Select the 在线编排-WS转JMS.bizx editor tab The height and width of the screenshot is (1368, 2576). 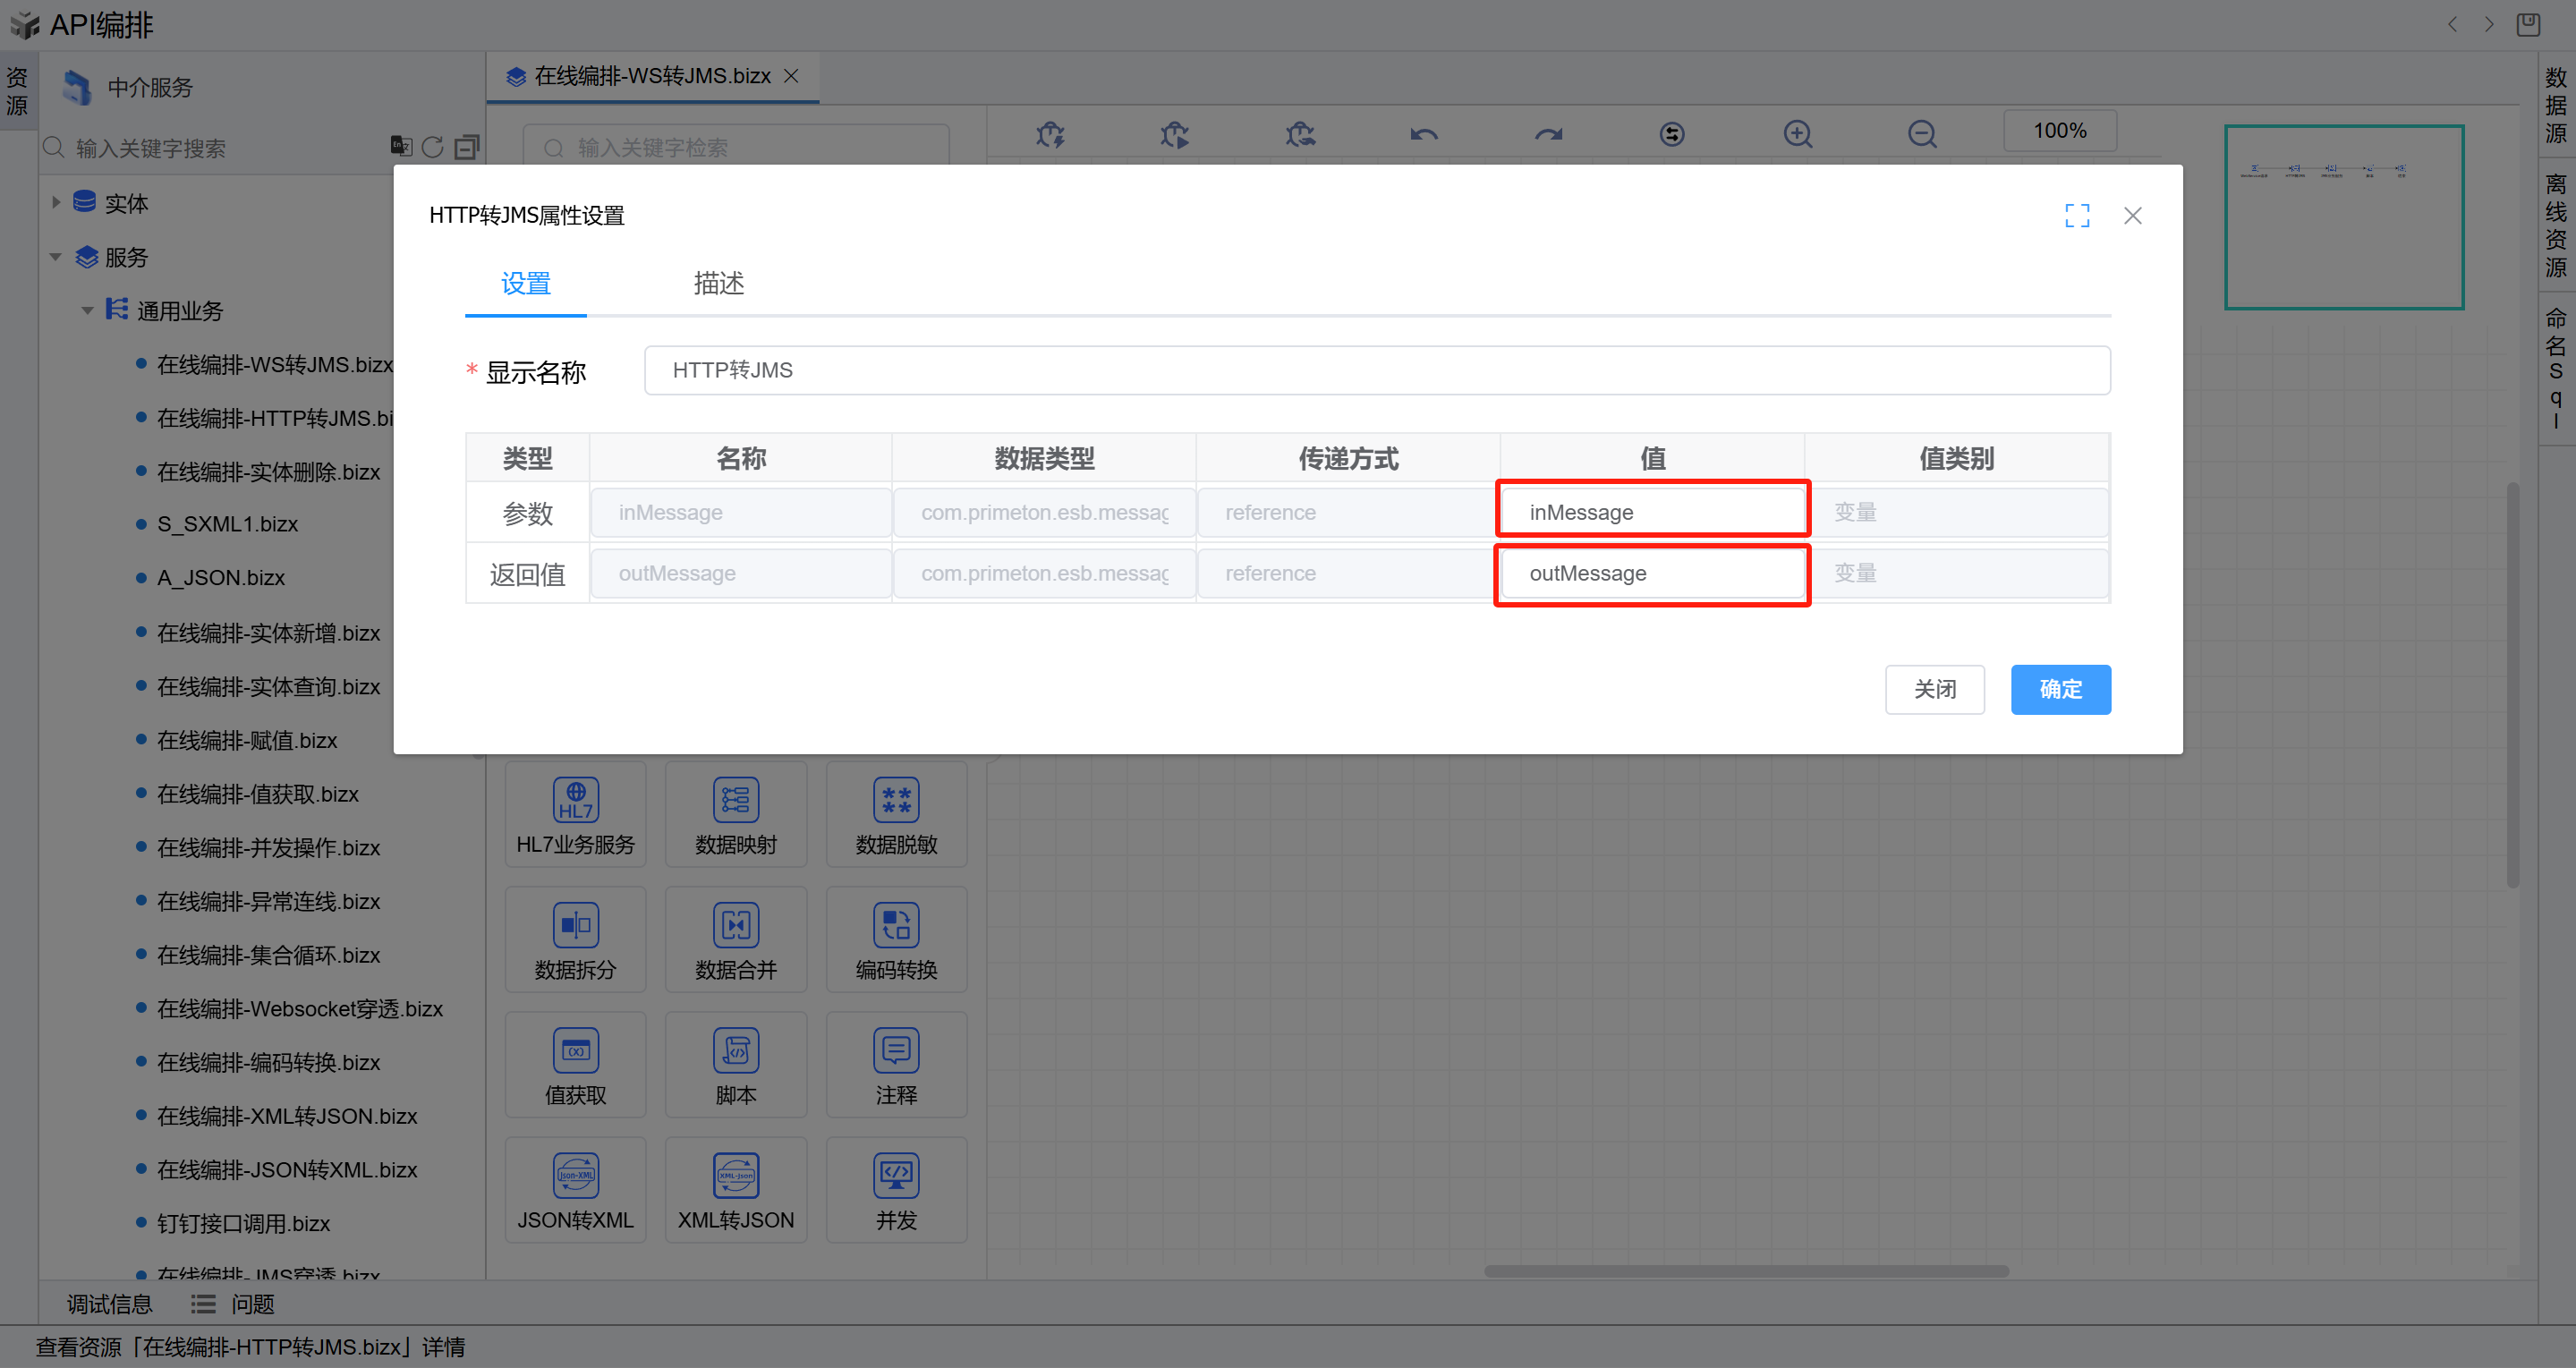tap(651, 76)
